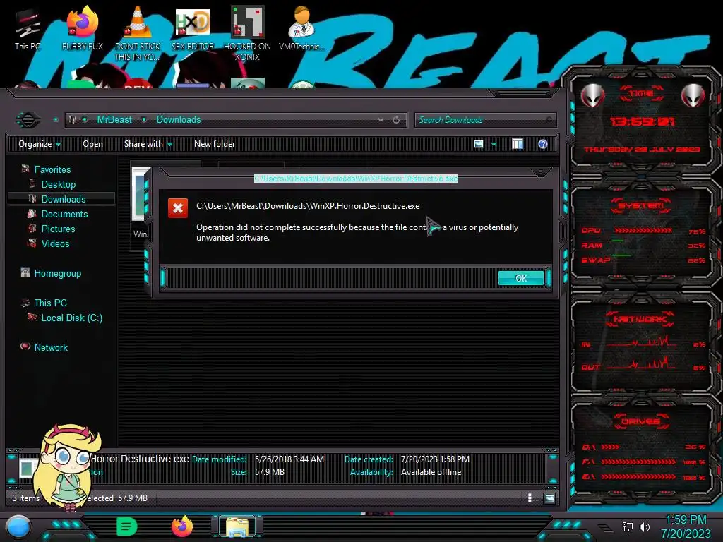Viewport: 723px width, 542px height.
Task: Open the Explorer help icon
Action: point(543,144)
